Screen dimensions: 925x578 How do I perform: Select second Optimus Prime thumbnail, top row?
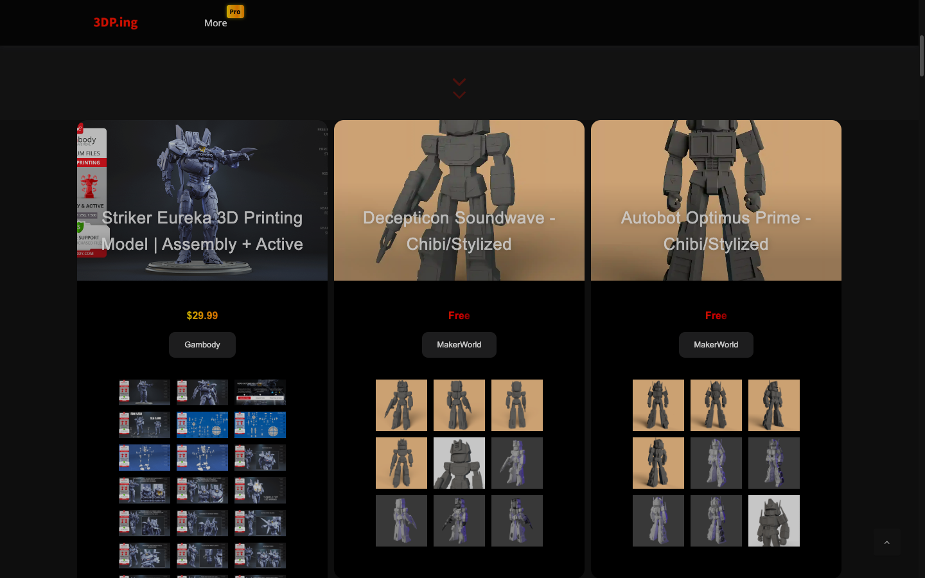click(x=716, y=405)
